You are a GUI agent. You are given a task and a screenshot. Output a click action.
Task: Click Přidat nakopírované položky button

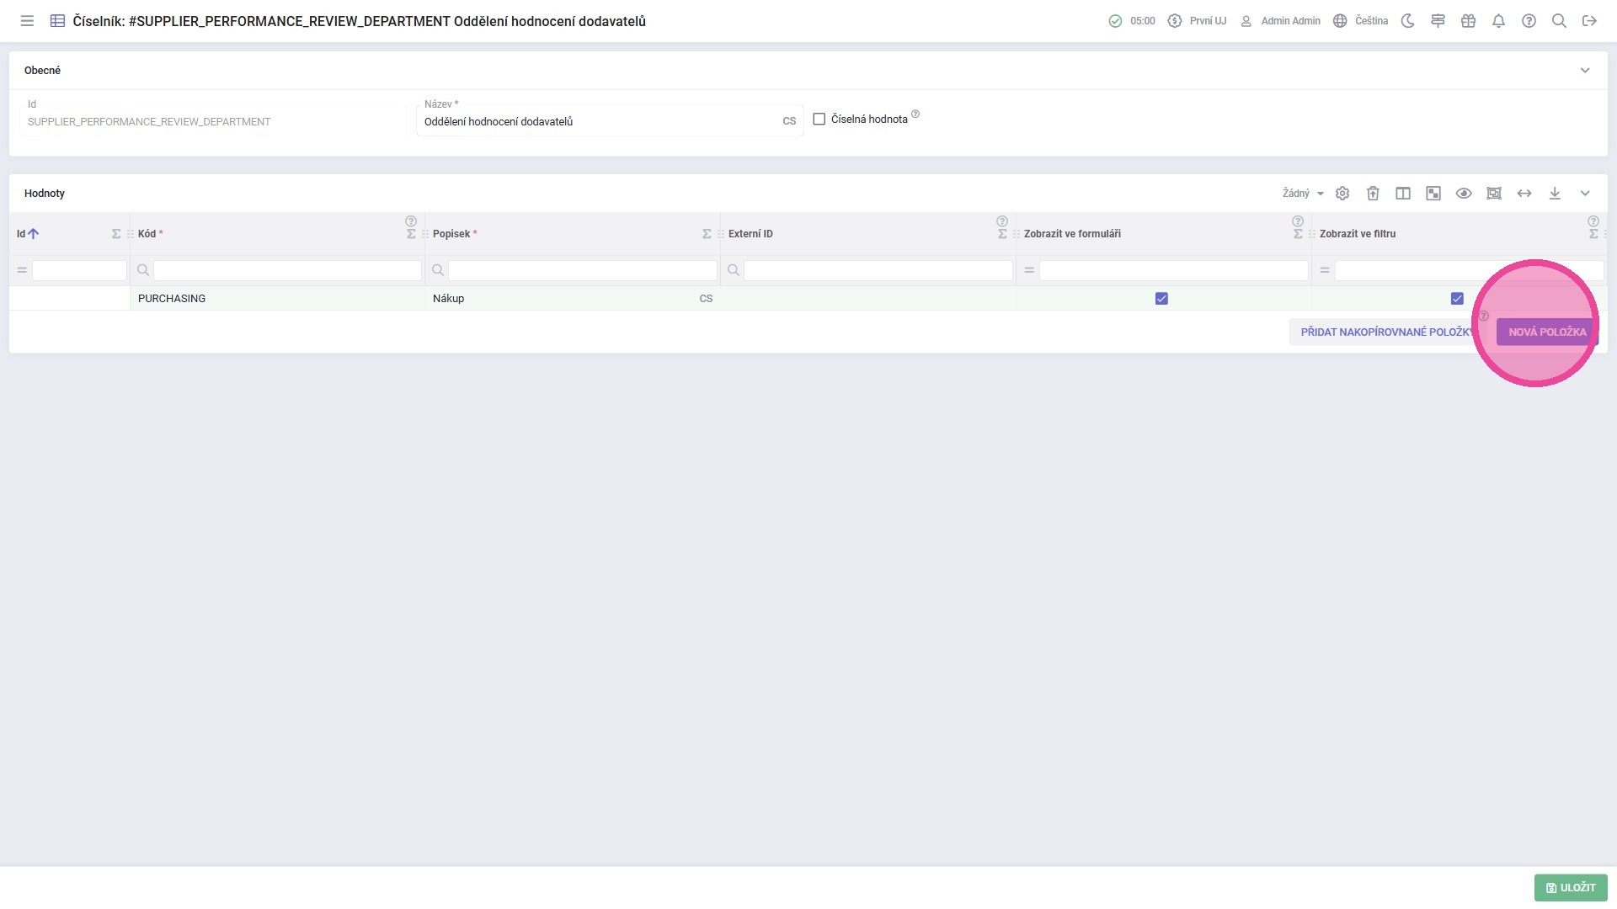[x=1387, y=332]
